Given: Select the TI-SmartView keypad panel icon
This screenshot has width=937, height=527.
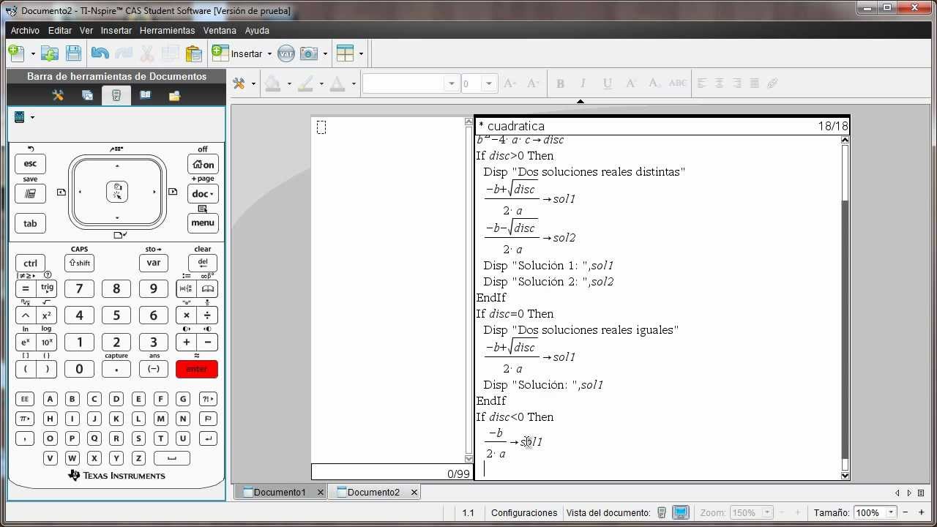Looking at the screenshot, I should (116, 95).
